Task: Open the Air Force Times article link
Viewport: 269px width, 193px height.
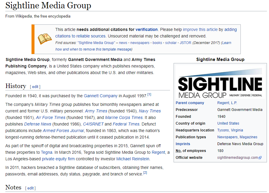Action: (x=51, y=118)
